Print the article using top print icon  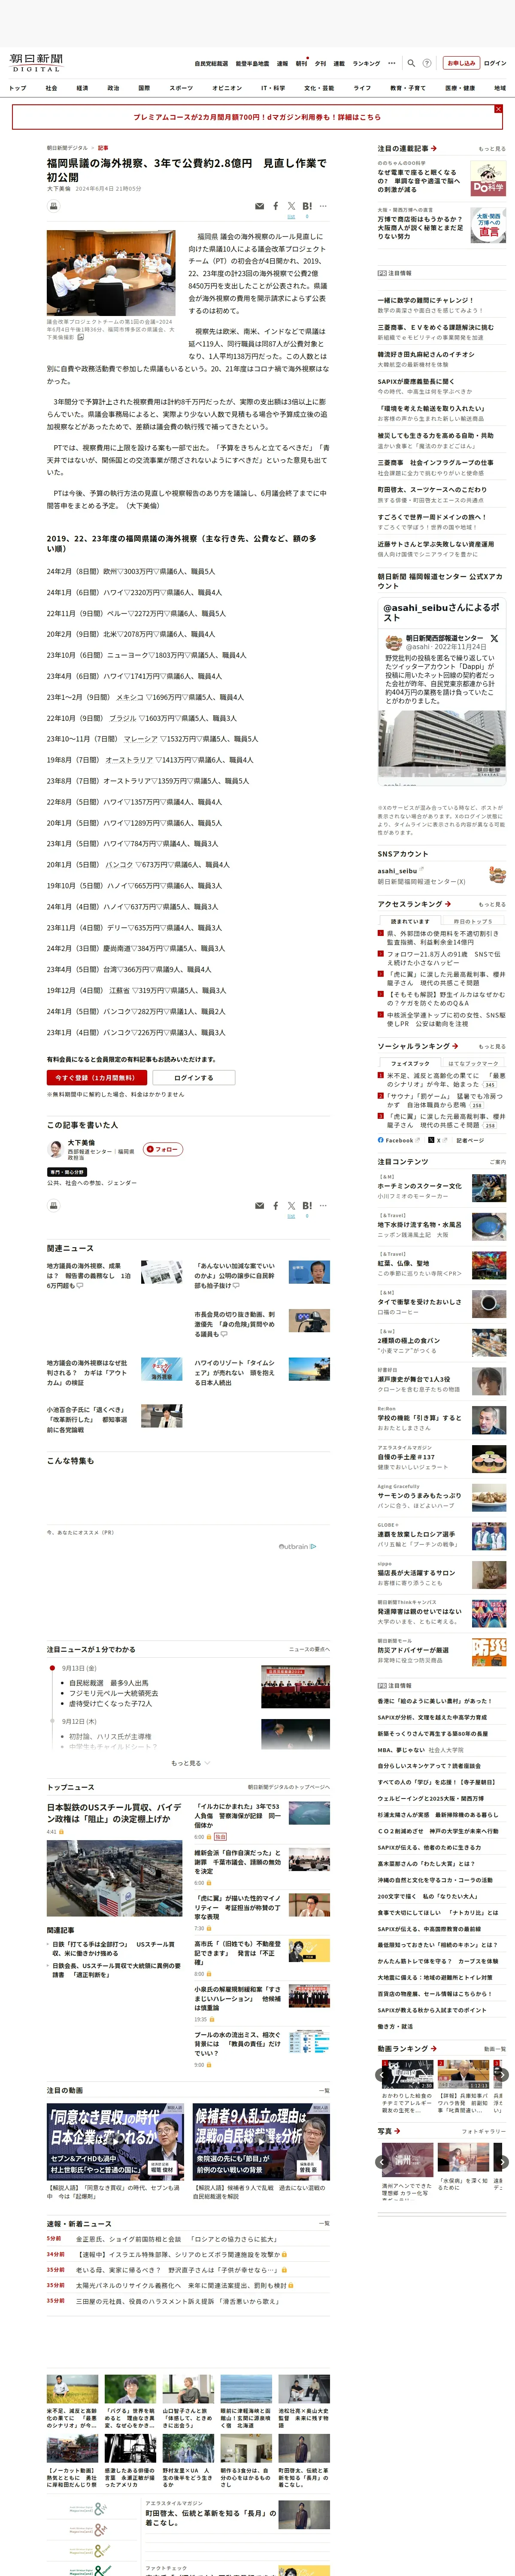pyautogui.click(x=54, y=206)
